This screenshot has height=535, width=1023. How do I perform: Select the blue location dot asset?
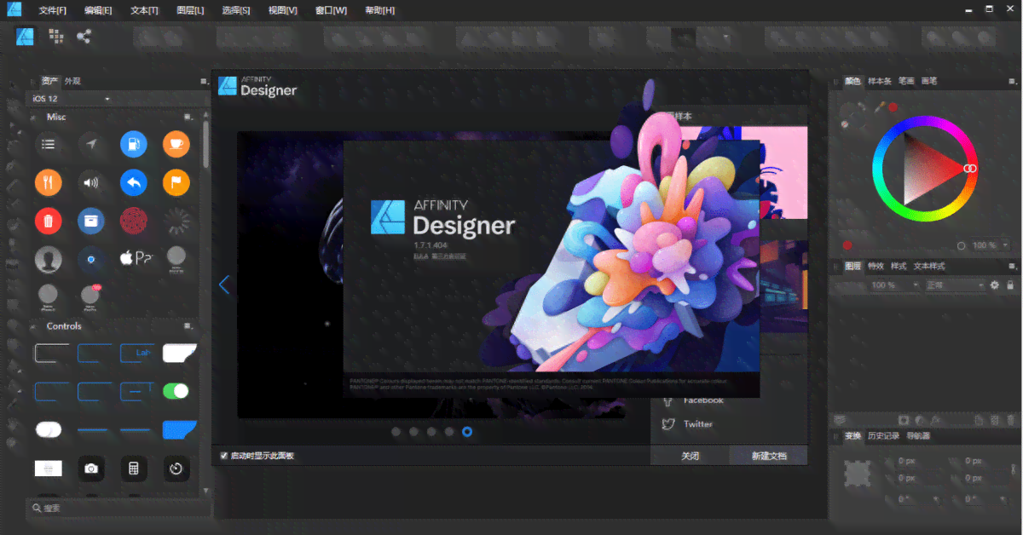pyautogui.click(x=91, y=258)
